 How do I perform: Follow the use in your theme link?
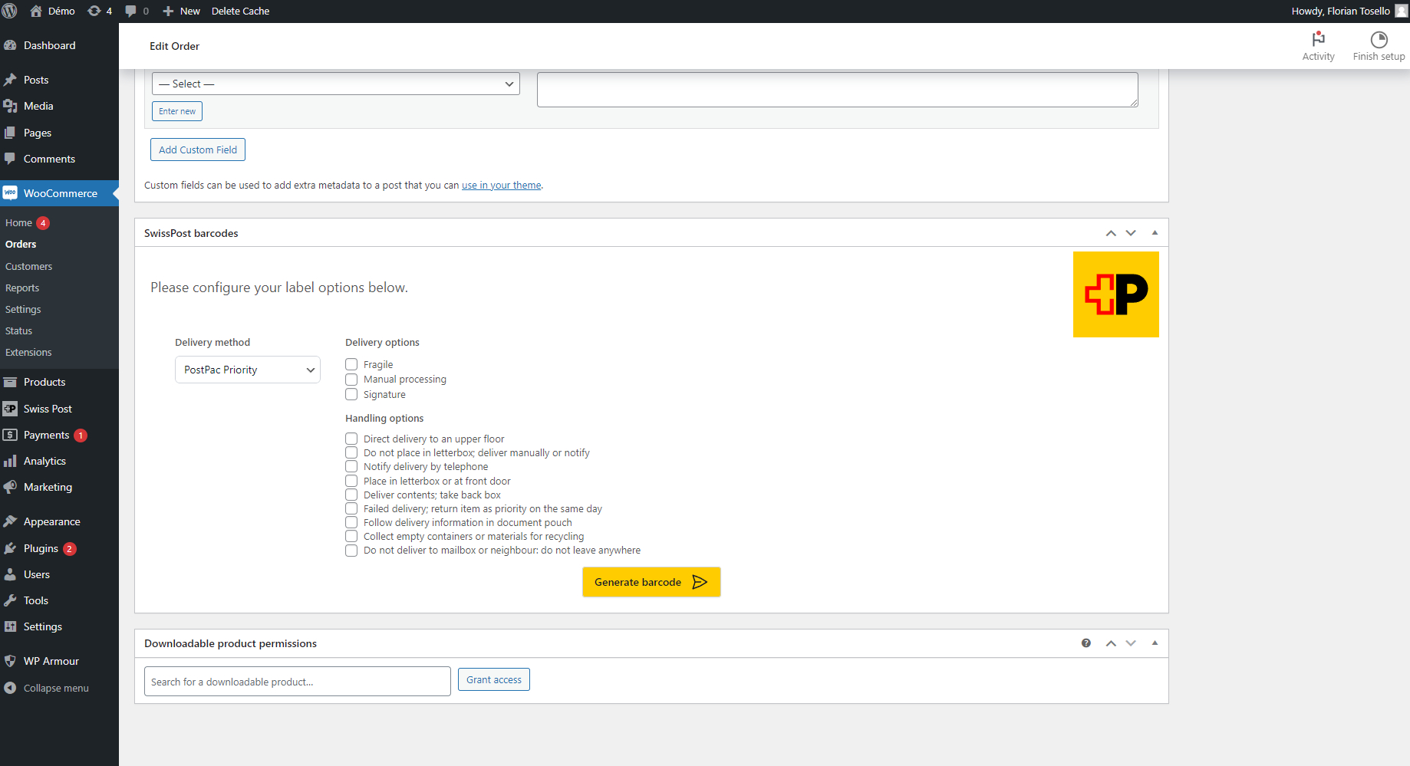pos(501,185)
